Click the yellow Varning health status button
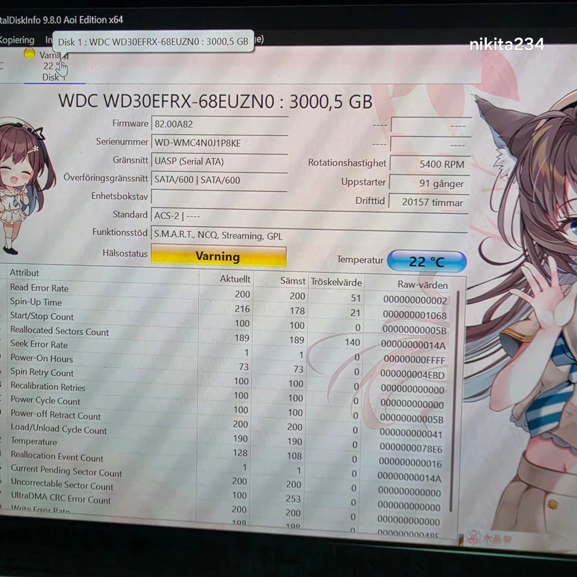The height and width of the screenshot is (577, 577). 219,256
